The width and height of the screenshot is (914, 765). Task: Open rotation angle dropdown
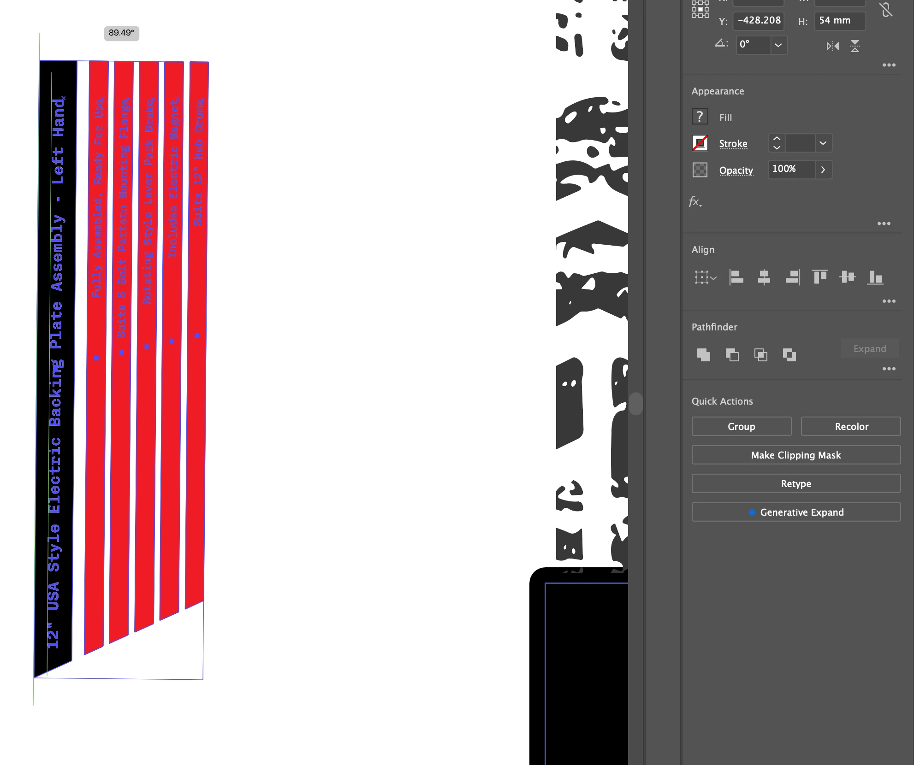(778, 45)
